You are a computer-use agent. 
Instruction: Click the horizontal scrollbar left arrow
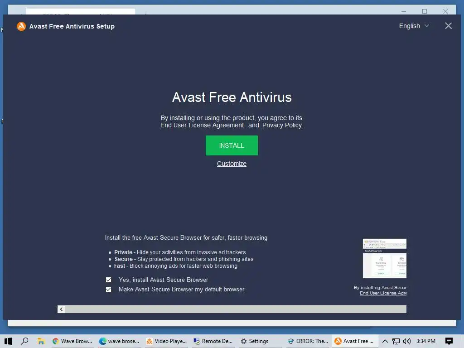coord(61,309)
